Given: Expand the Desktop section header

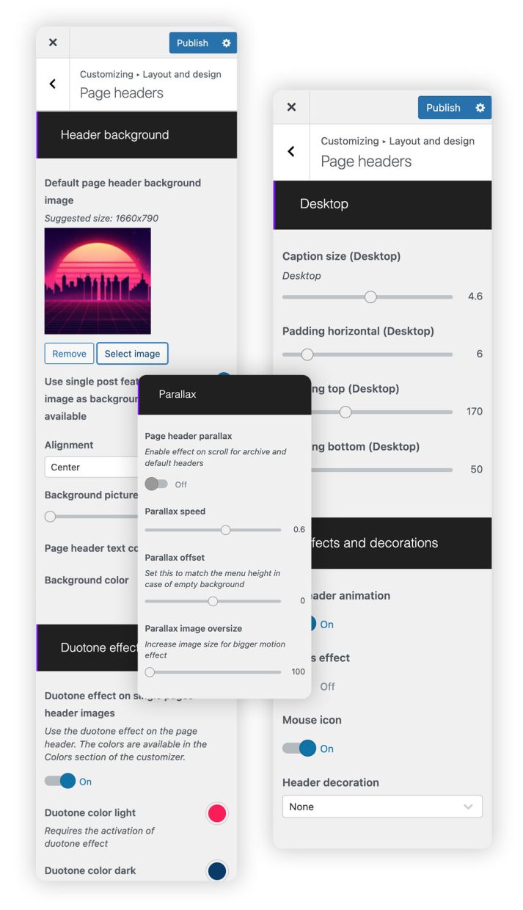Looking at the screenshot, I should 382,204.
